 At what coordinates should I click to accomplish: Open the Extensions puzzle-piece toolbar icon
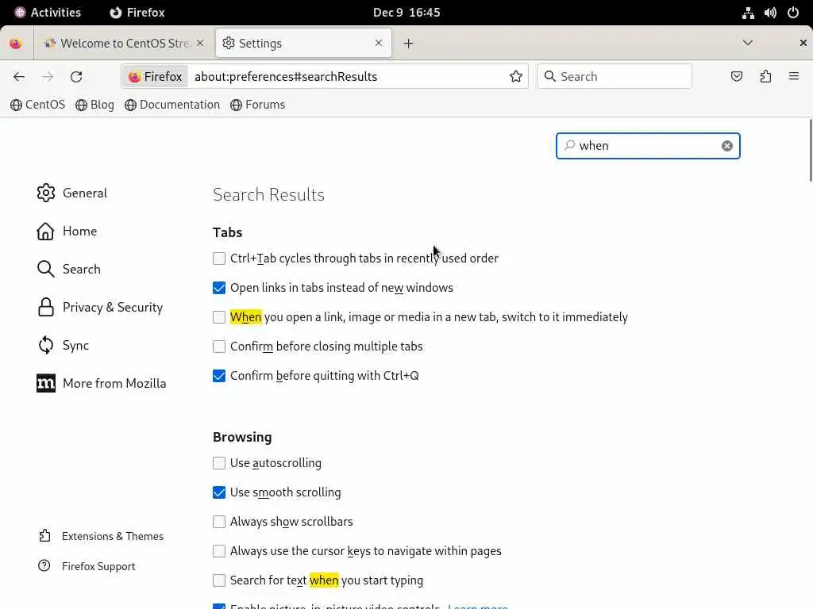765,77
